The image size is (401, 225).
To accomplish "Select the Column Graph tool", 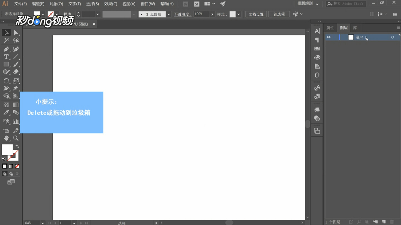I will click(16, 121).
